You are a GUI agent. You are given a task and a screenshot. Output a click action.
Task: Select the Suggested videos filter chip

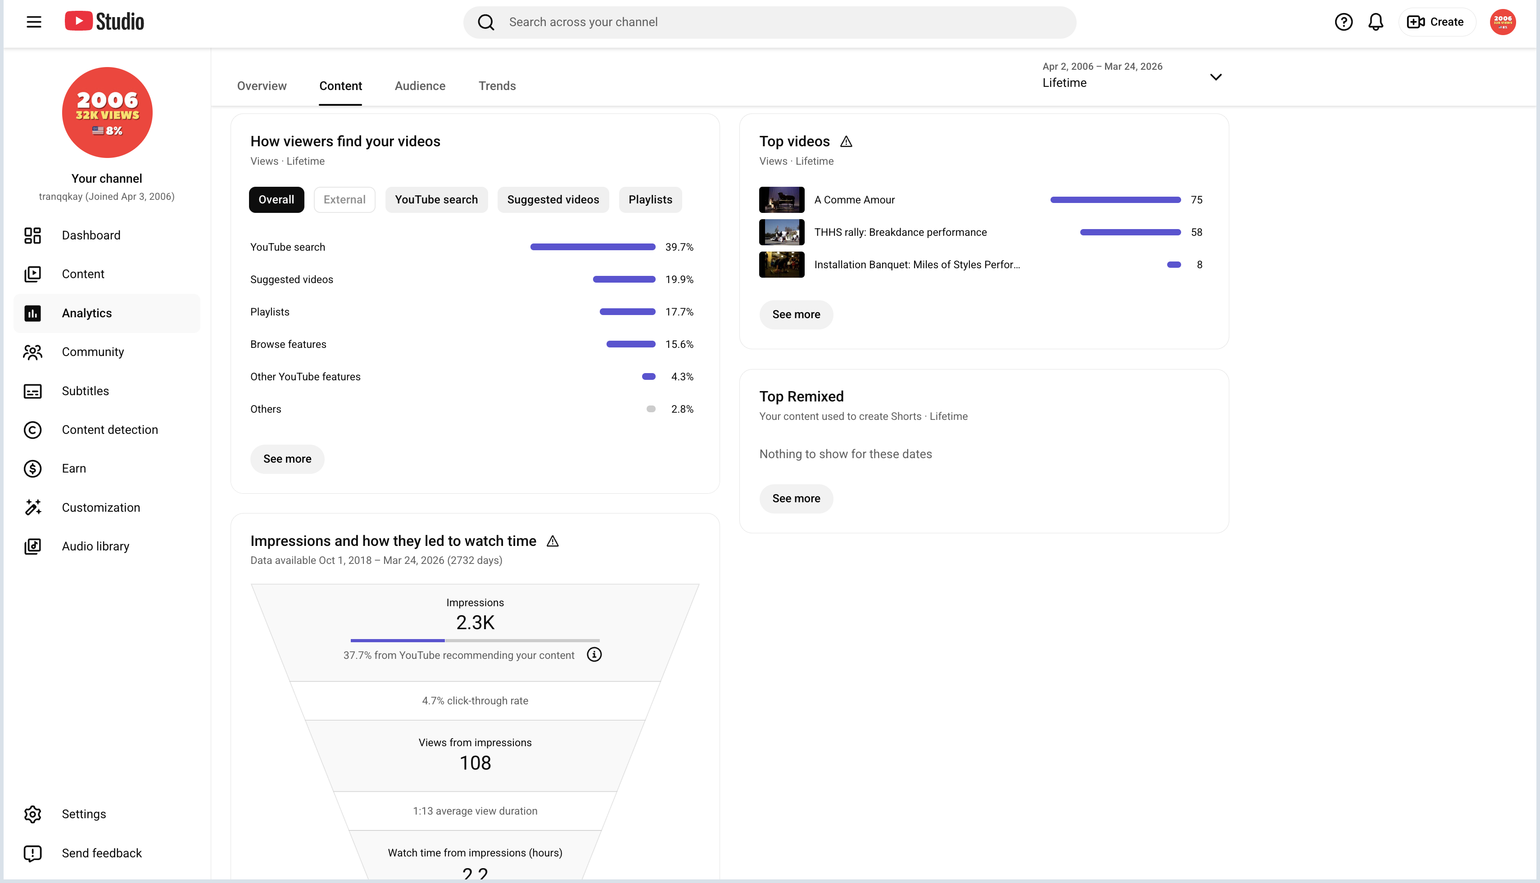553,199
